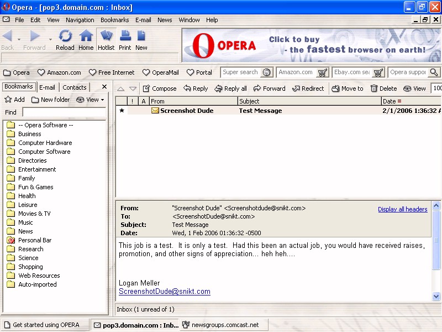Open the Free Internet bookmark
The image size is (442, 332).
pyautogui.click(x=112, y=73)
